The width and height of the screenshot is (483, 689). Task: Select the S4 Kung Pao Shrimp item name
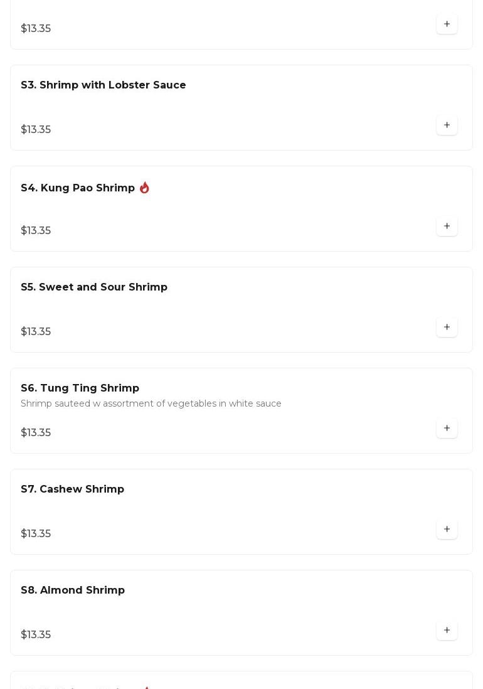[x=78, y=188]
